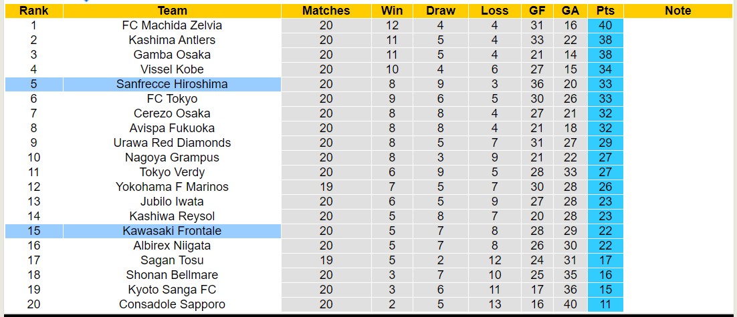Click the Vissel Kobe team name
Screen dimensions: 737x317
(172, 69)
